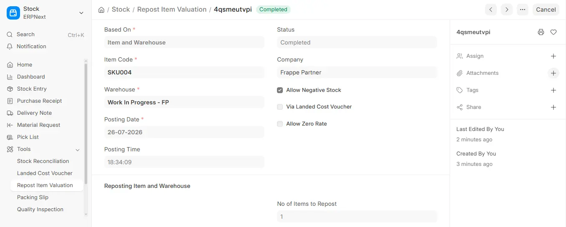Image resolution: width=566 pixels, height=227 pixels.
Task: Add a tag with plus
Action: coord(553,90)
